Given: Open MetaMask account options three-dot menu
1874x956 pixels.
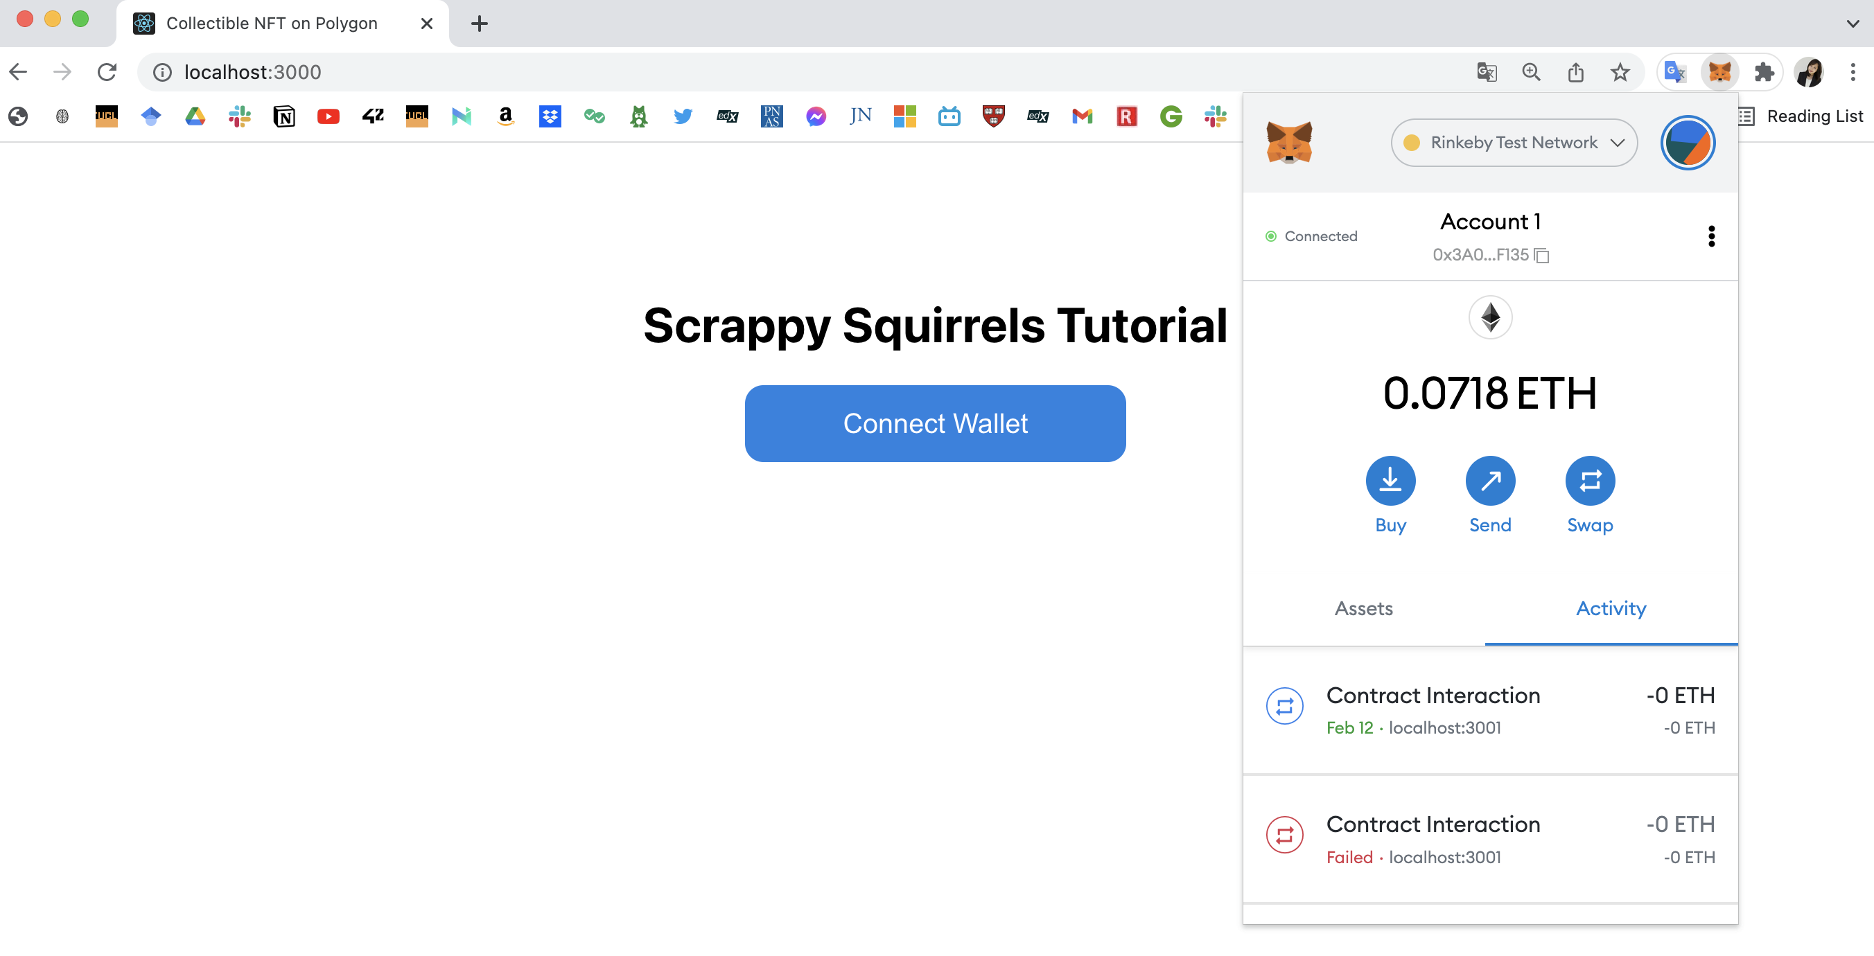Looking at the screenshot, I should point(1710,236).
